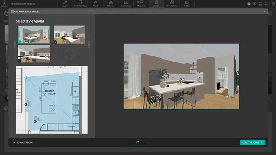Viewport: 276px width, 155px height.
Task: Open the Furnishings step
Action: [126, 4]
